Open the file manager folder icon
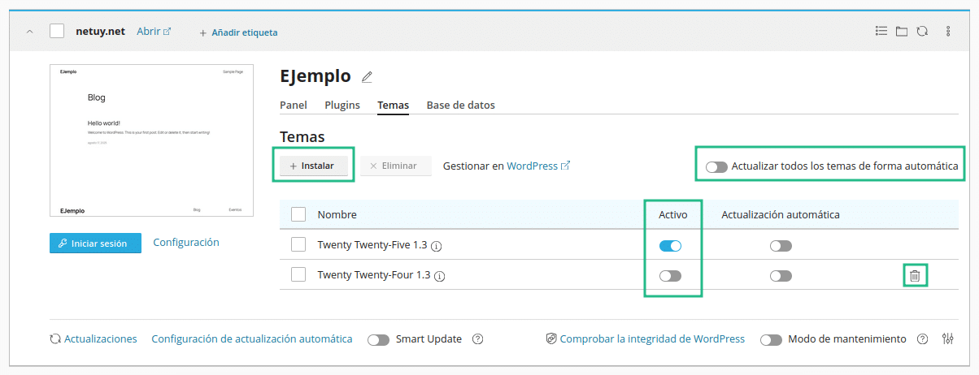 901,32
